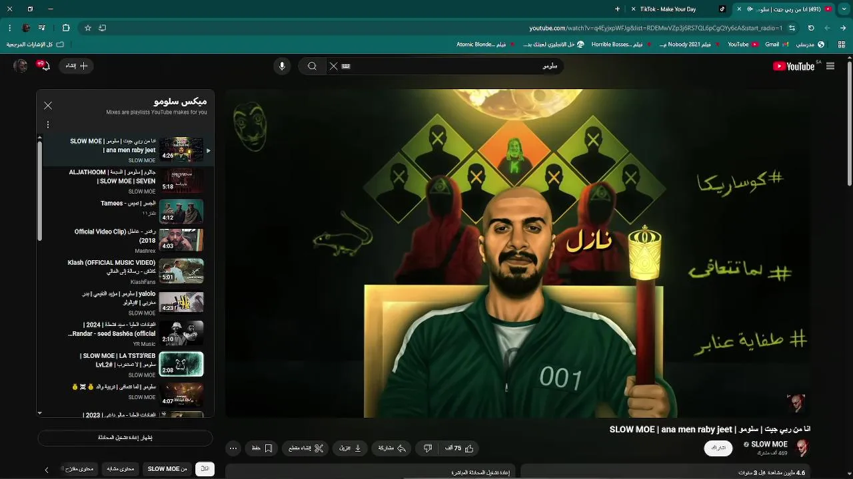The width and height of the screenshot is (853, 479).
Task: Close the YouTube browser tab
Action: click(x=738, y=9)
